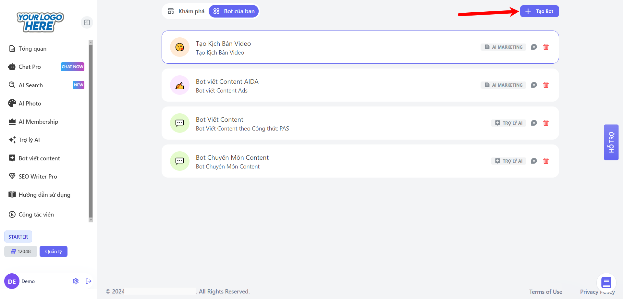Click the Quản lý button

54,252
